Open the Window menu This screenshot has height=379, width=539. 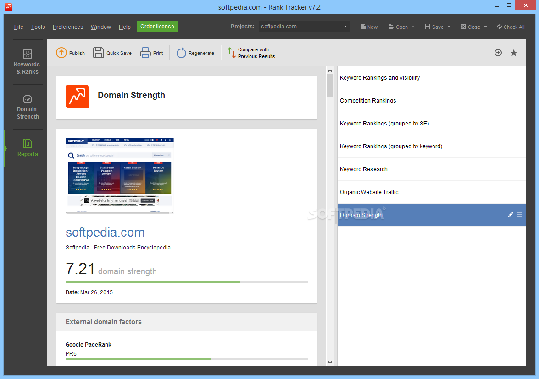click(101, 27)
